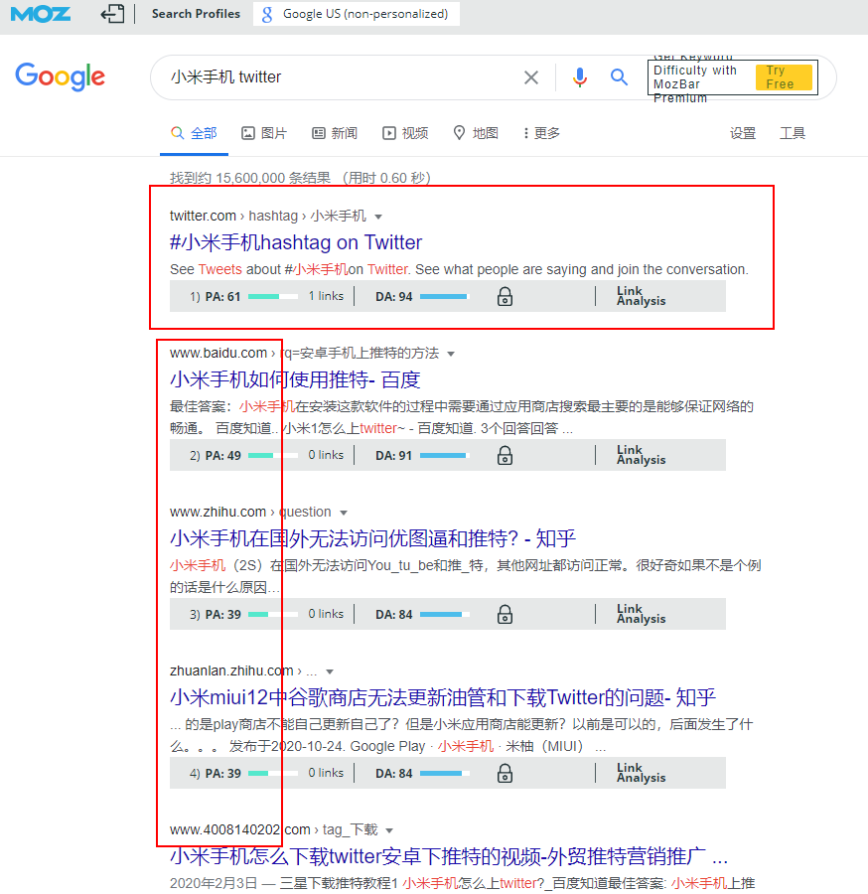Open 设置 search settings
Viewport: 868px width, 894px height.
[743, 133]
